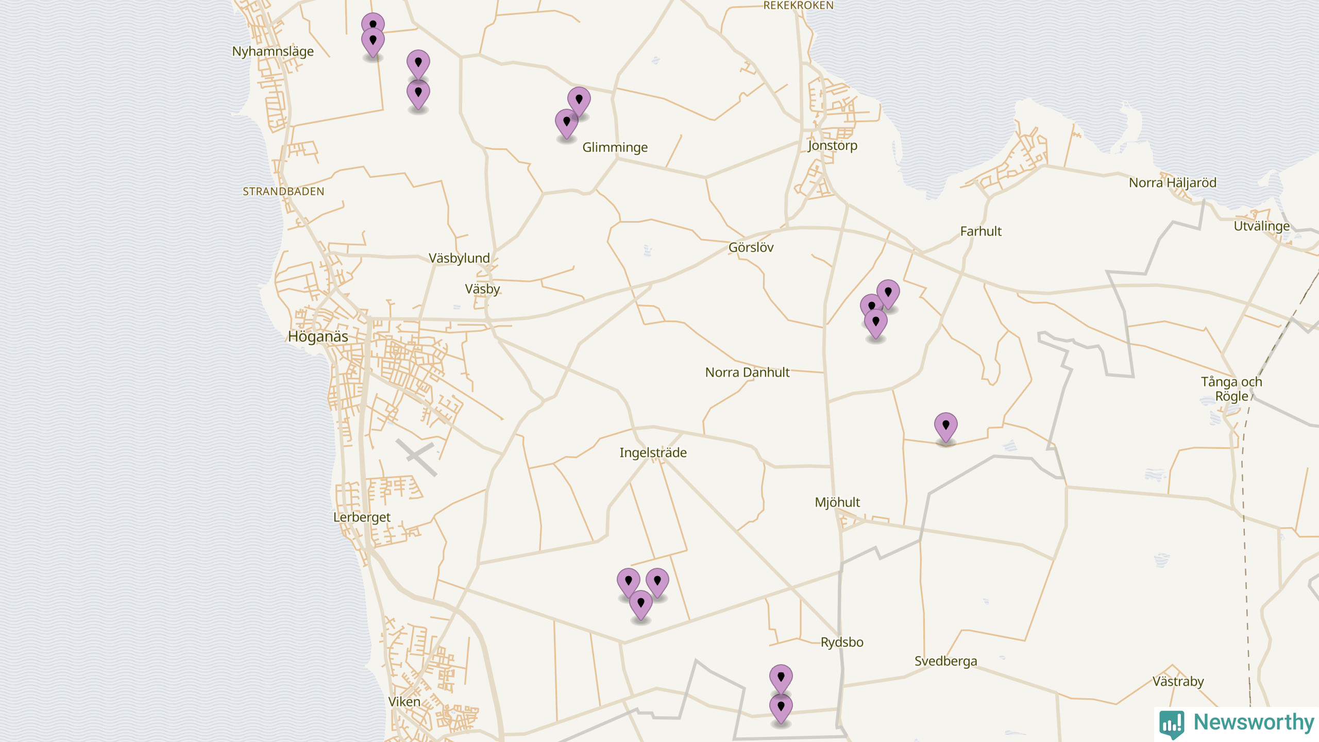The image size is (1319, 742).
Task: Click the upper-right pin above Glimminge
Action: 579,102
